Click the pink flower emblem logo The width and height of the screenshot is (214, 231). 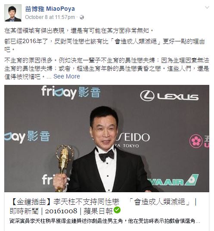pos(195,141)
